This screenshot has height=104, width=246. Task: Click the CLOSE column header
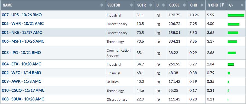click(x=174, y=5)
